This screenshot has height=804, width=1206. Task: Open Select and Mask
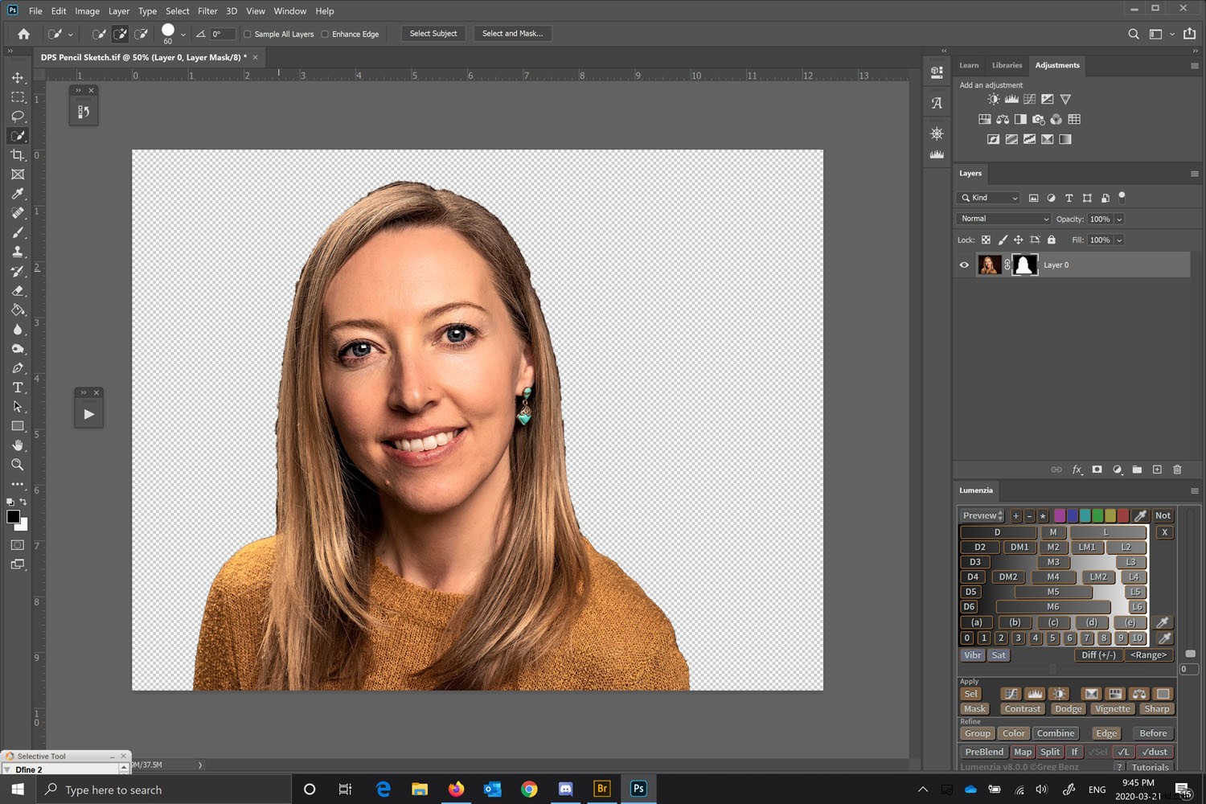(x=512, y=33)
